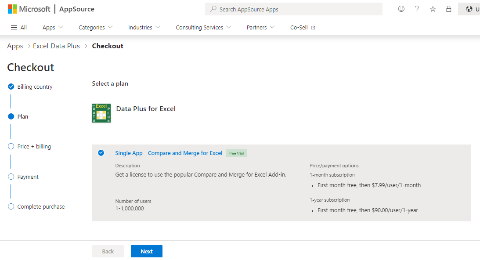Go to Billing country step

[x=35, y=87]
